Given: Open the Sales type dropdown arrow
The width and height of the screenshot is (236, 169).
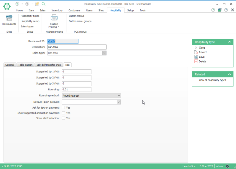Looking at the screenshot, I should pos(104,53).
